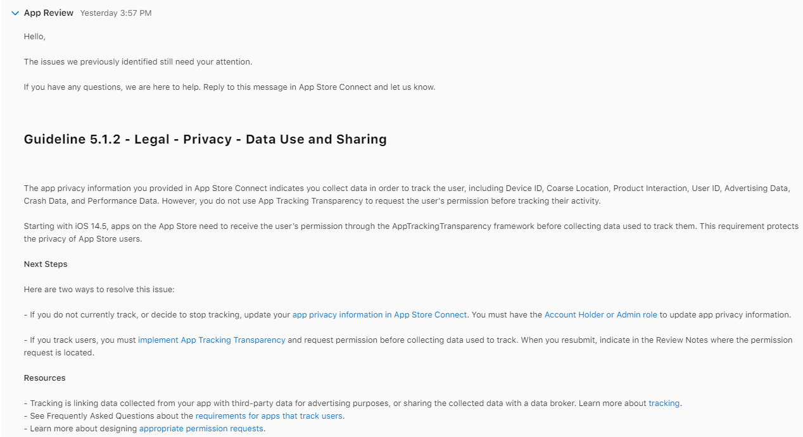Follow the implement App Tracking Transparency link

click(212, 340)
